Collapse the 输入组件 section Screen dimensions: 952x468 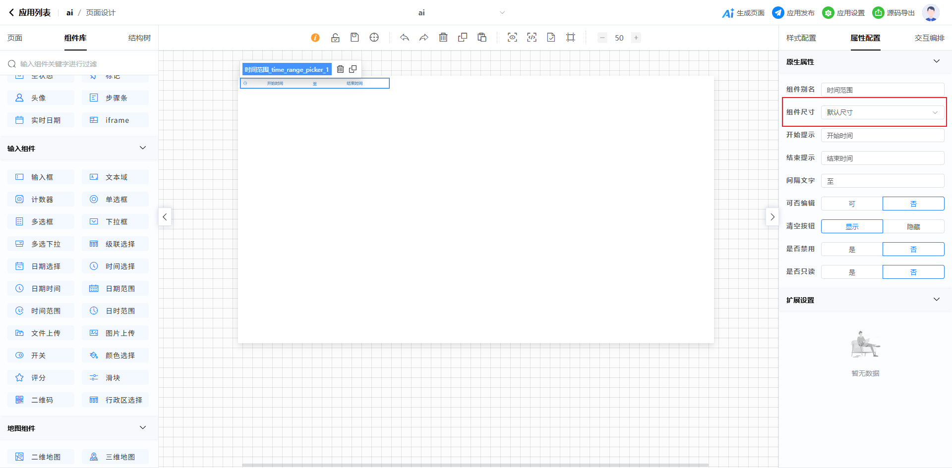click(x=143, y=148)
